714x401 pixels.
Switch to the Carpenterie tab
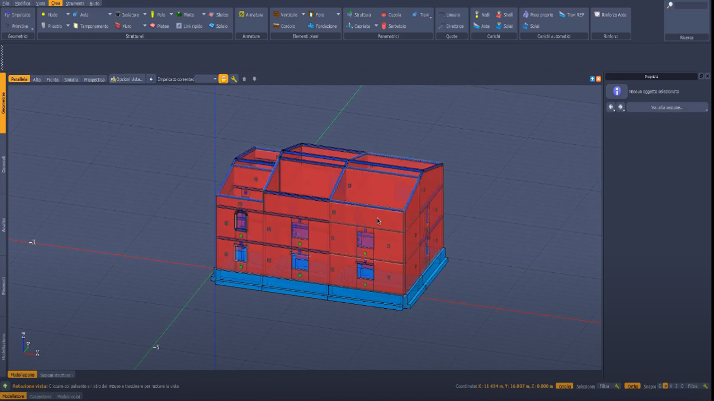pyautogui.click(x=40, y=397)
